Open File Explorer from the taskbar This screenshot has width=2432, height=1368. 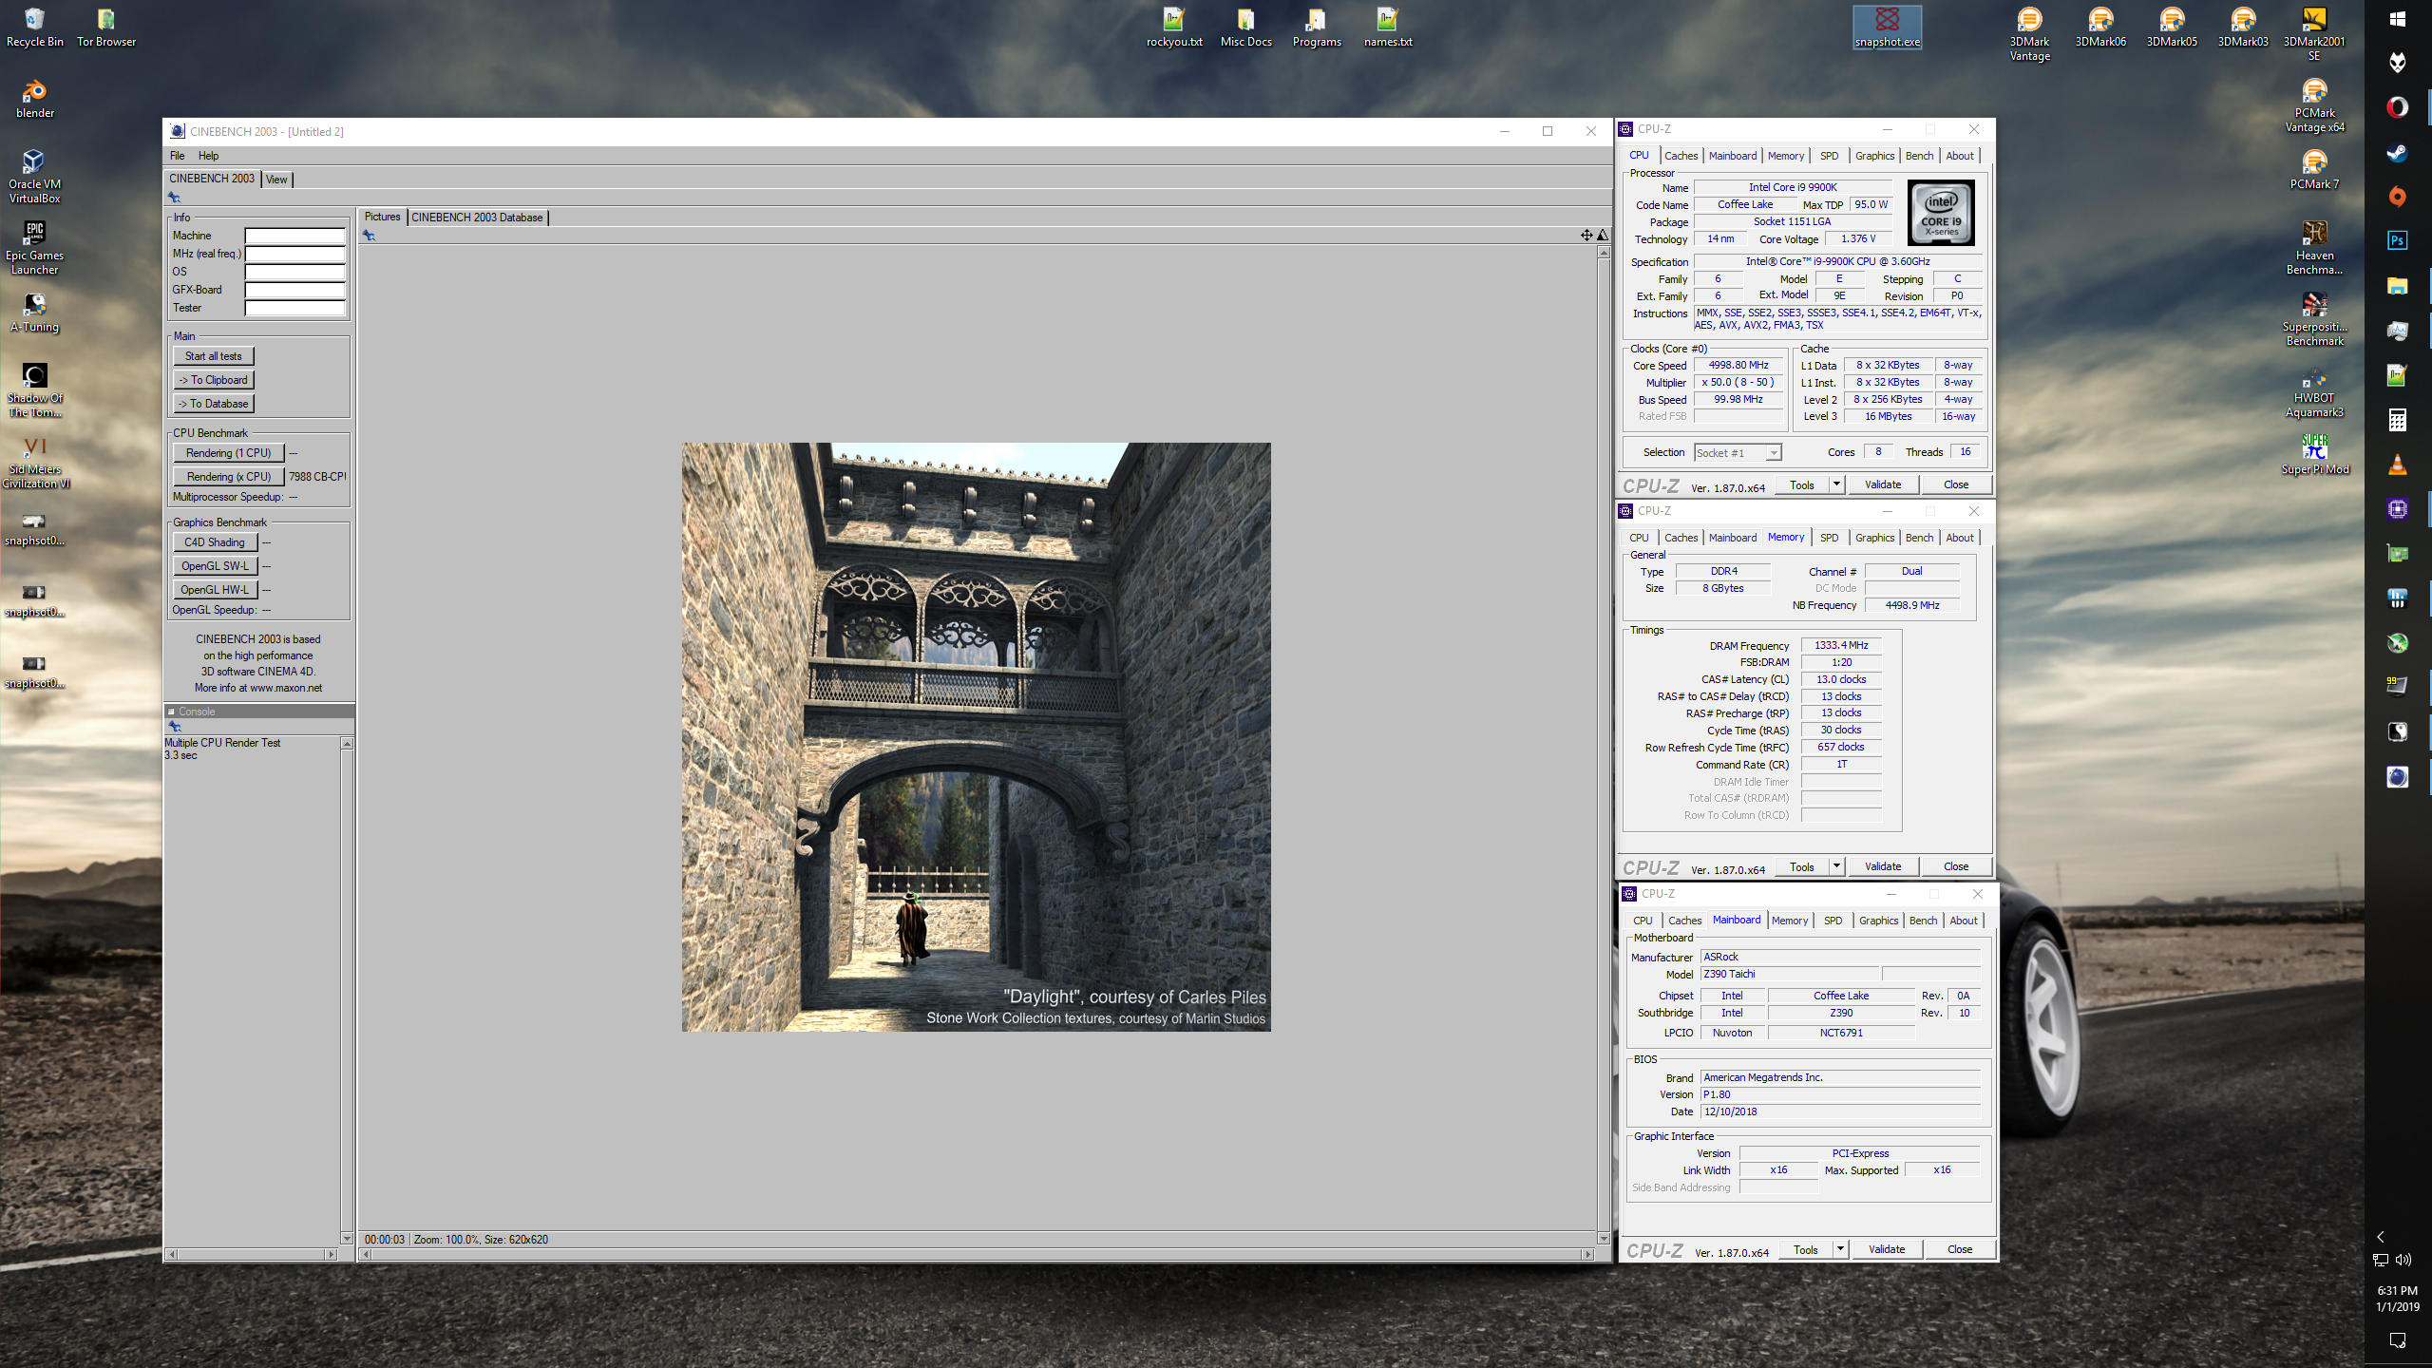click(2397, 286)
